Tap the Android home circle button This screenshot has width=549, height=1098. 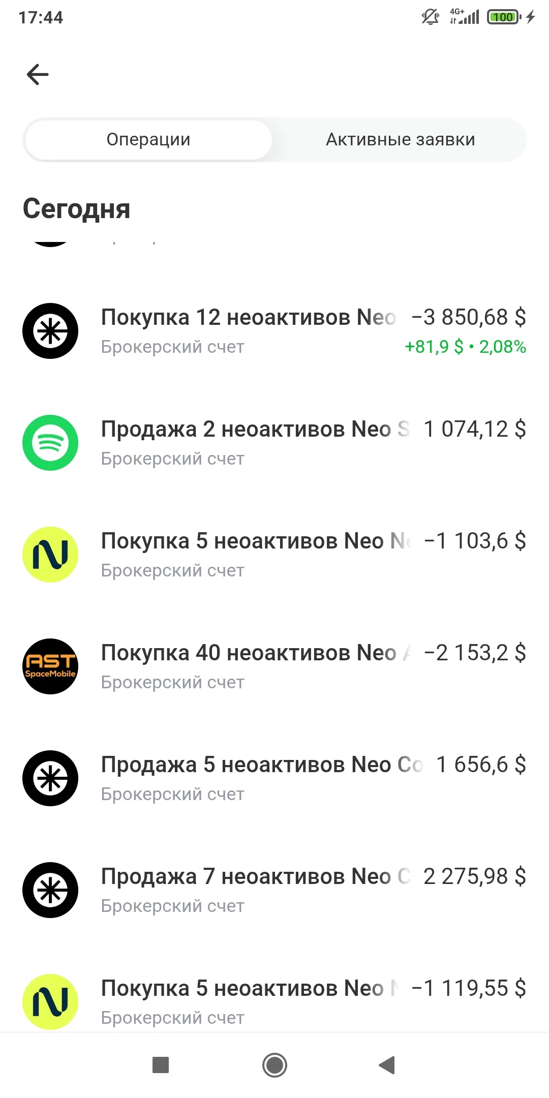pyautogui.click(x=274, y=1065)
